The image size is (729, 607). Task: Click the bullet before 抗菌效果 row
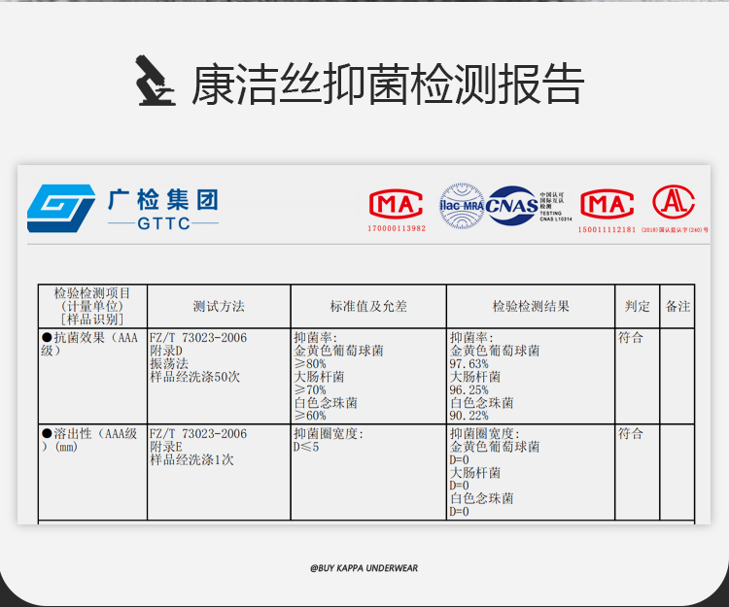[46, 338]
